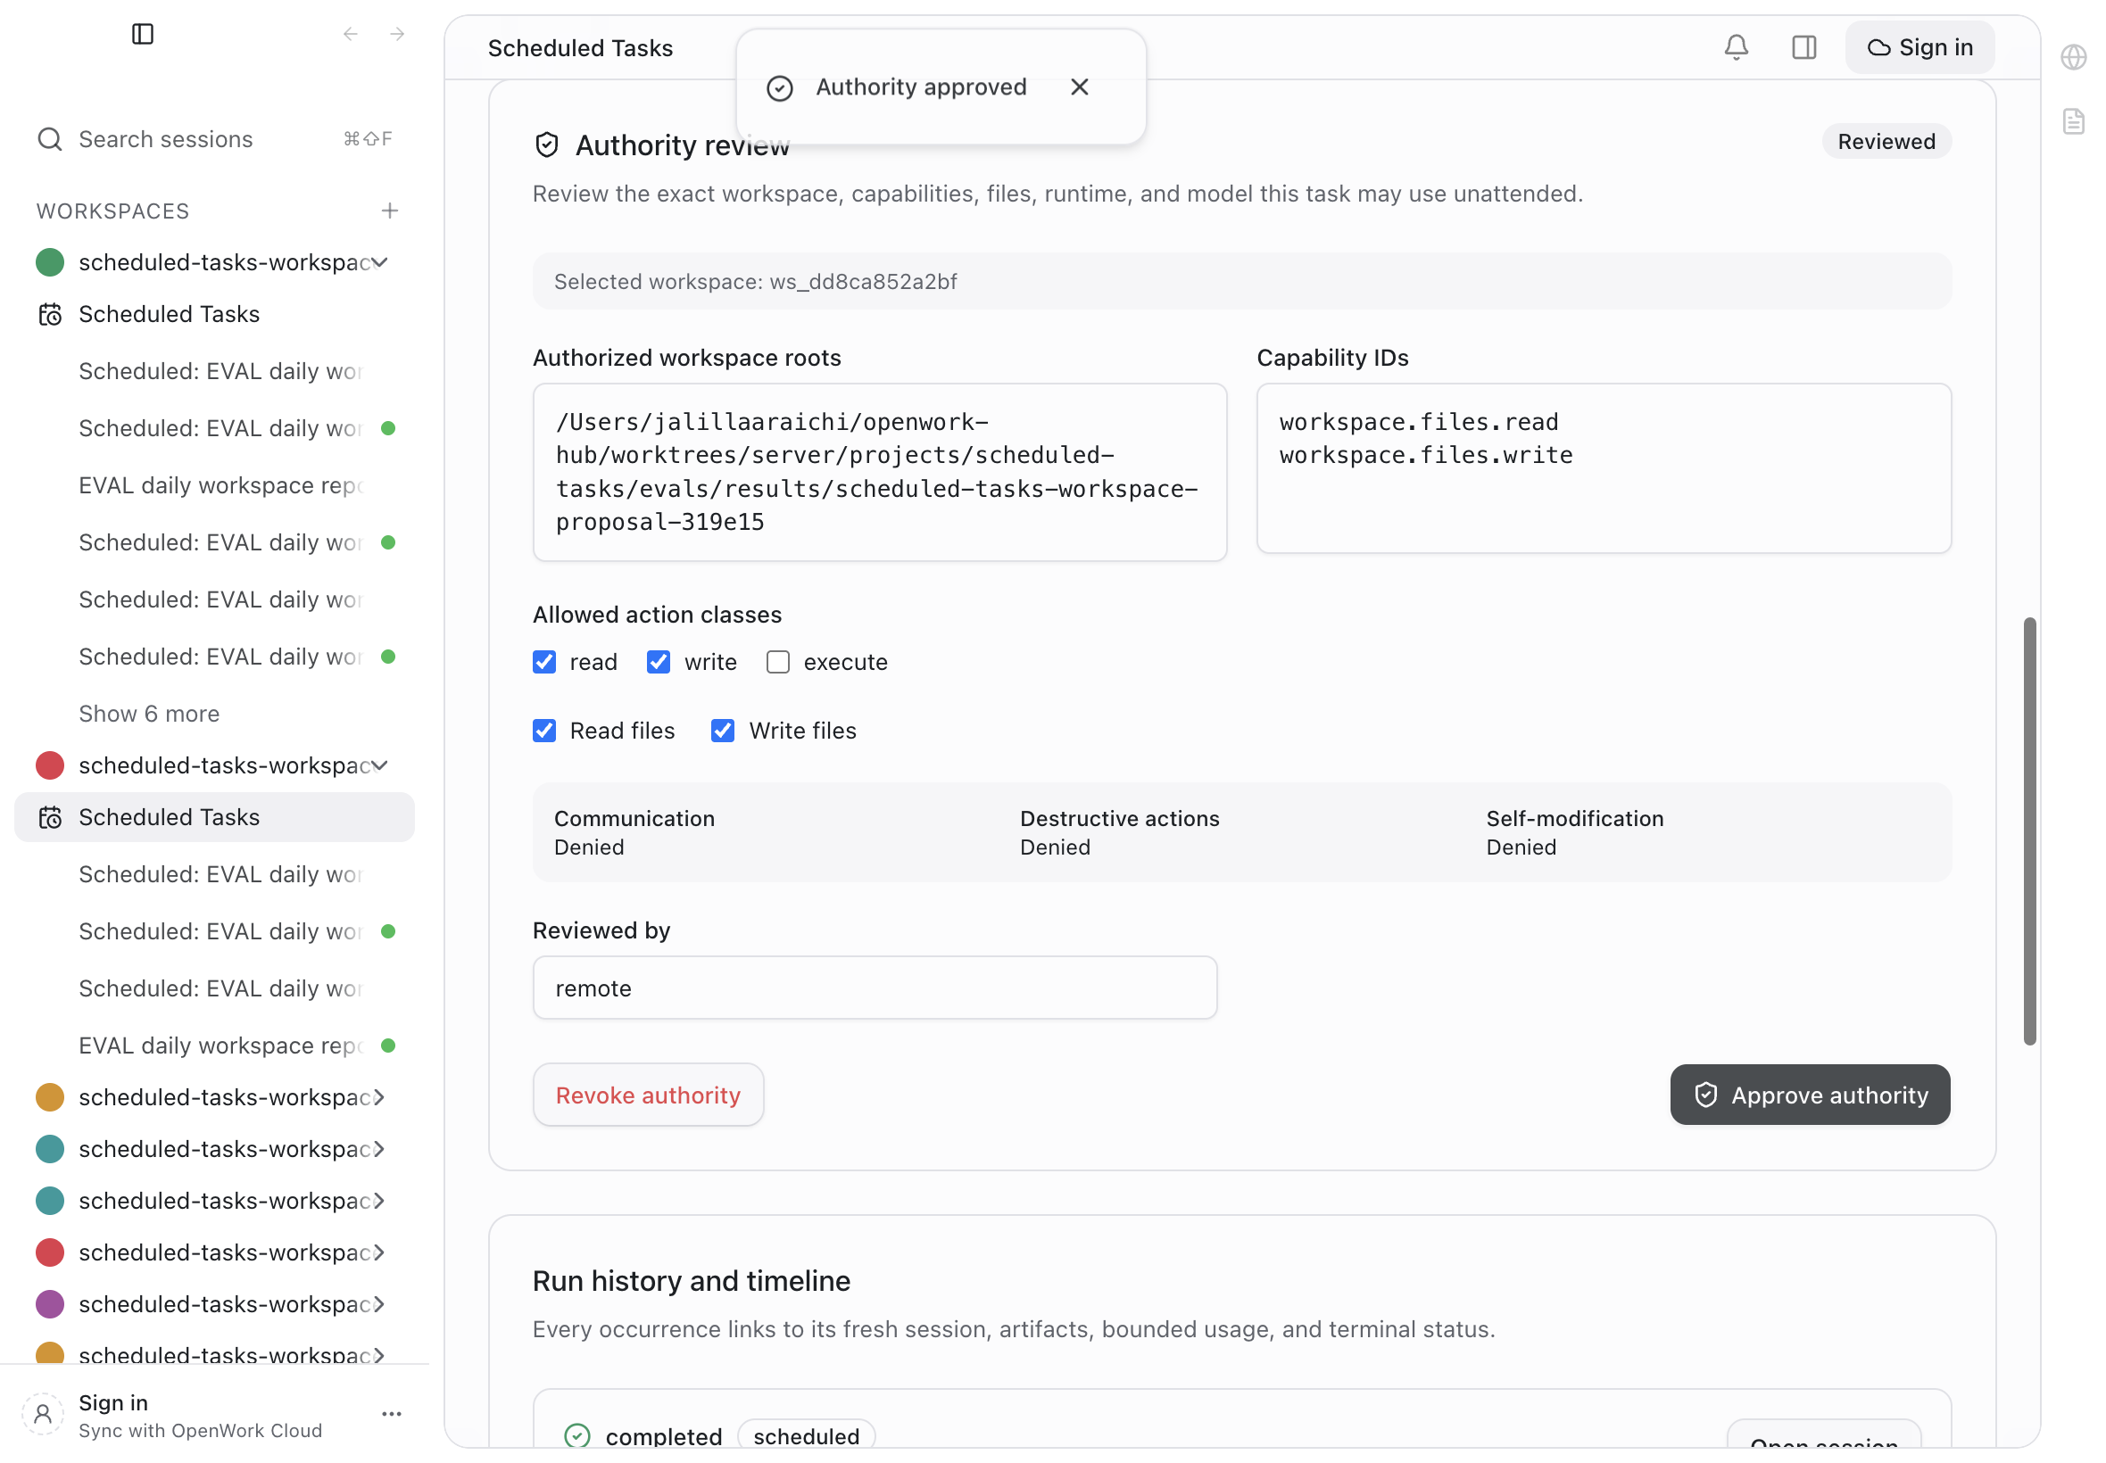Image resolution: width=2106 pixels, height=1463 pixels.
Task: Click Approve authority button
Action: pyautogui.click(x=1810, y=1095)
